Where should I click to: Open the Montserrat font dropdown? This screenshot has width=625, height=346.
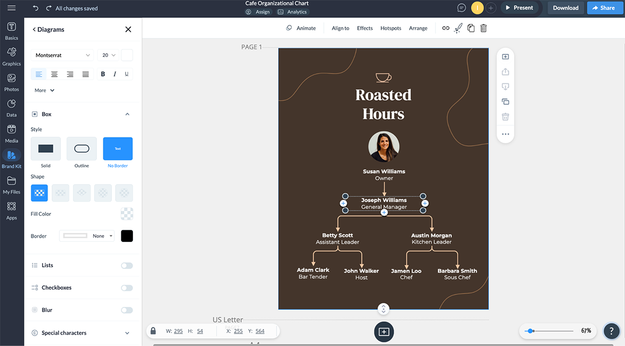(63, 55)
